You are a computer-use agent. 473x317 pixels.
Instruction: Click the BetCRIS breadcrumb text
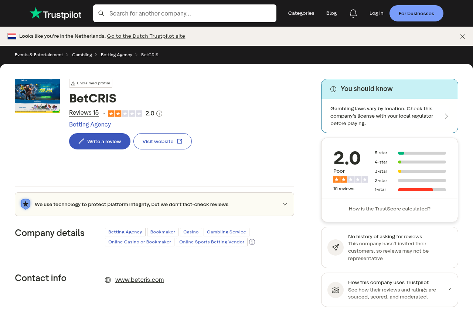[150, 55]
